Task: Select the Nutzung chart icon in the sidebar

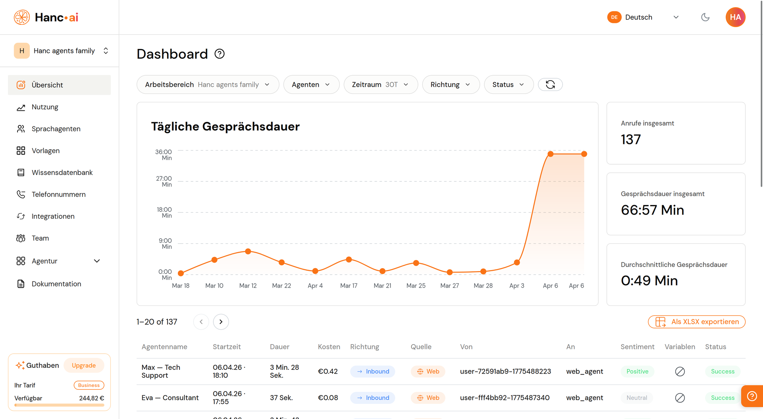Action: click(21, 107)
